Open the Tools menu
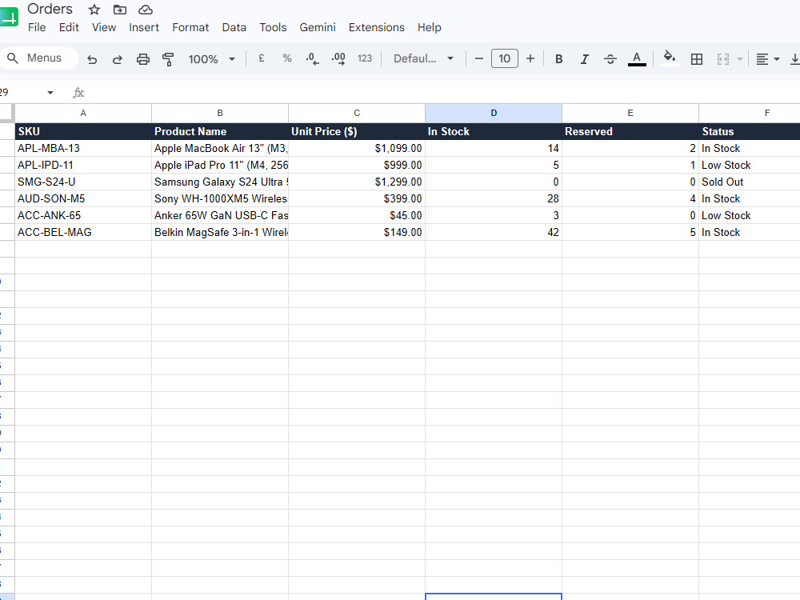The image size is (800, 600). click(273, 27)
